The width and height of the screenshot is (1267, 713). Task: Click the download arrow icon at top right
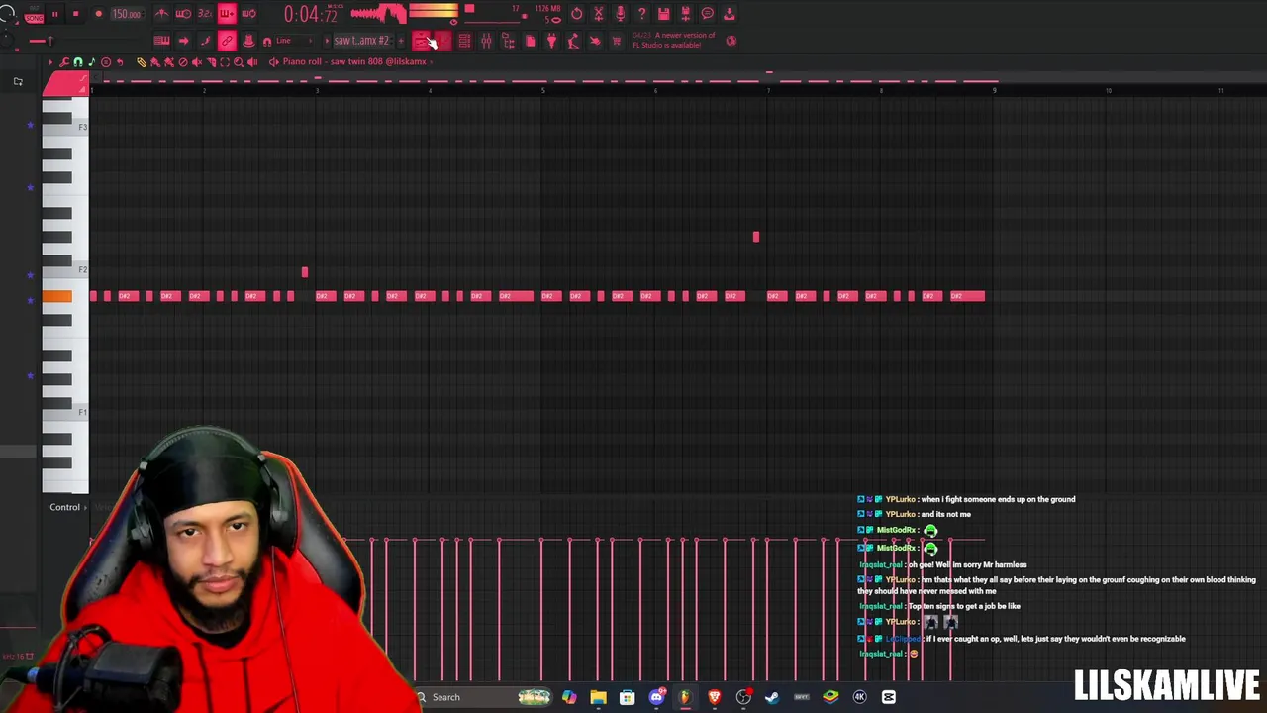(x=729, y=14)
